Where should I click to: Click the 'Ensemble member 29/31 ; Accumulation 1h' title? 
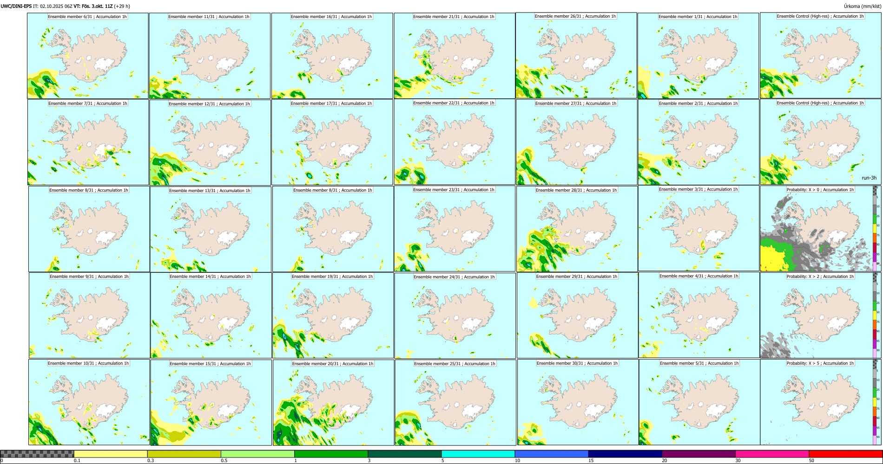pos(577,277)
